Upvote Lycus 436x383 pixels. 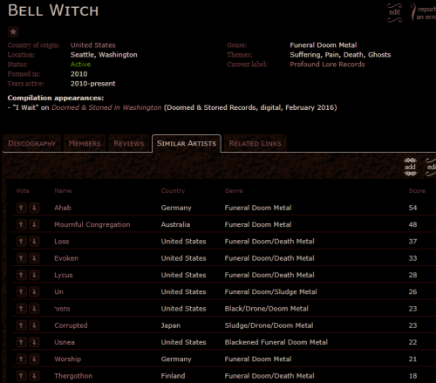[x=21, y=275]
